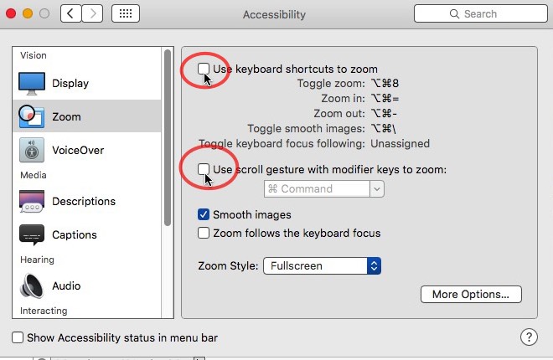Select the Audio speaker icon

click(x=32, y=285)
